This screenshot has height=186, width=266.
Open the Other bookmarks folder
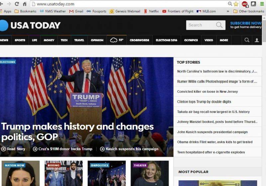(x=249, y=11)
